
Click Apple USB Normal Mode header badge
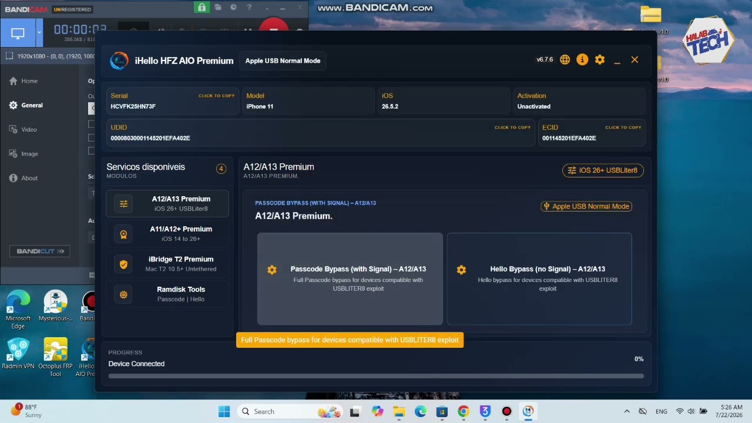283,61
